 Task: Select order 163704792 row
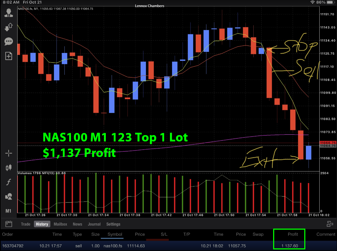tap(168, 246)
